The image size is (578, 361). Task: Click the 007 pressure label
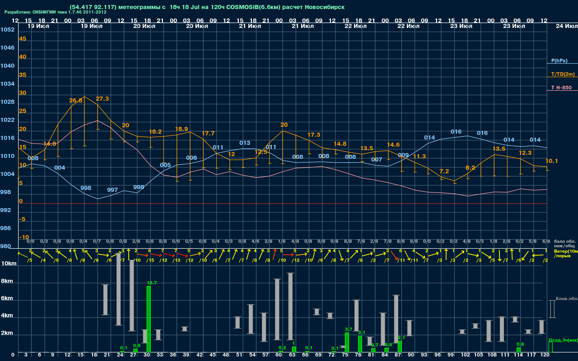click(x=377, y=159)
